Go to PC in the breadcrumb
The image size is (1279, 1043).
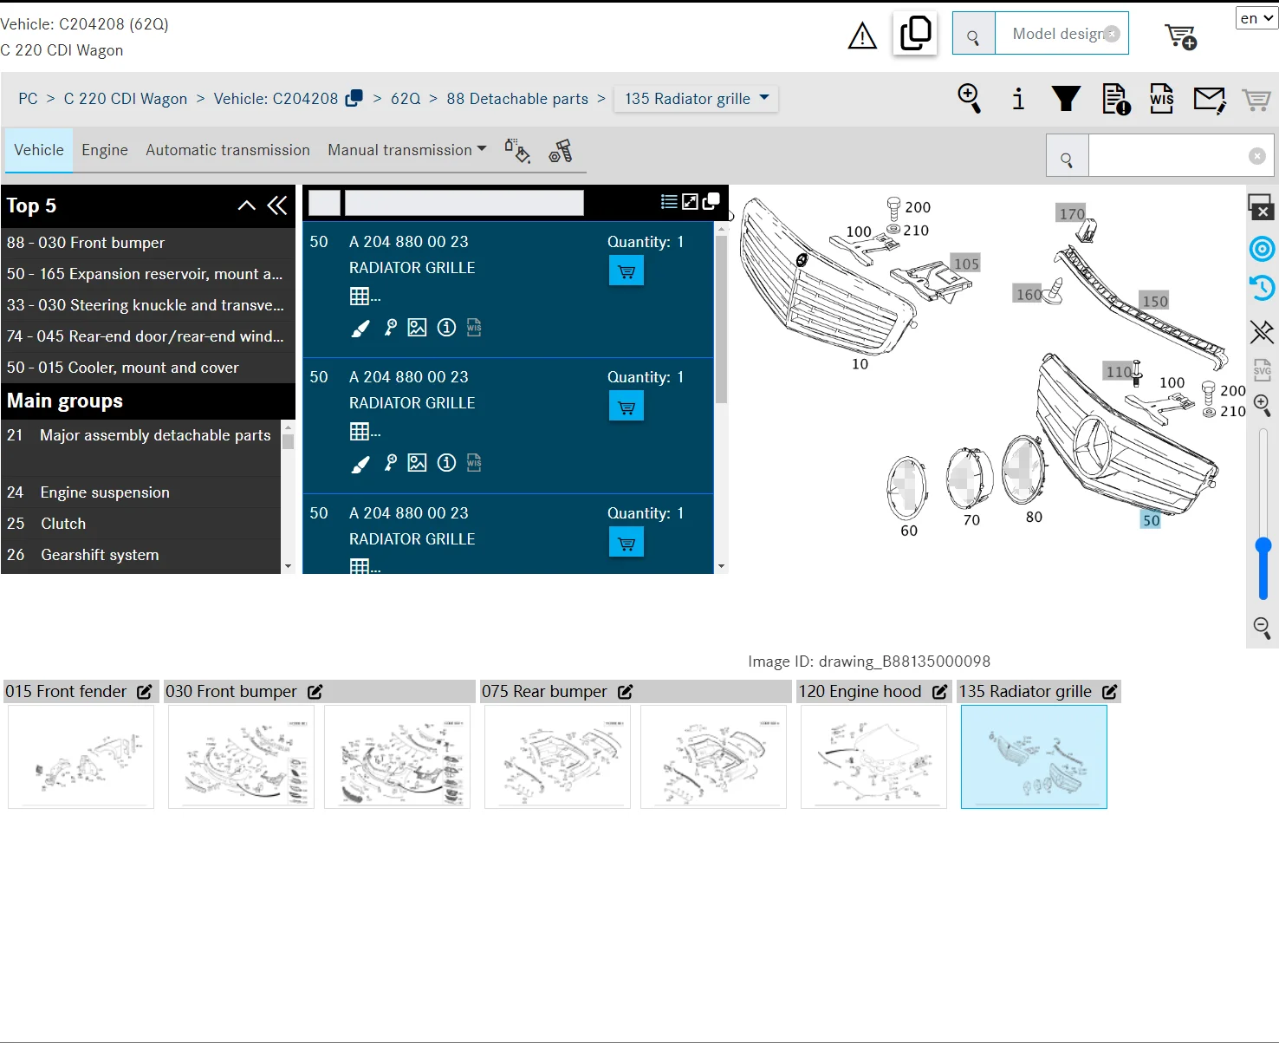pyautogui.click(x=28, y=99)
